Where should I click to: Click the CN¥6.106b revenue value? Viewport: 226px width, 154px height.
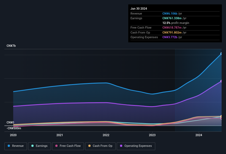[x=170, y=13]
